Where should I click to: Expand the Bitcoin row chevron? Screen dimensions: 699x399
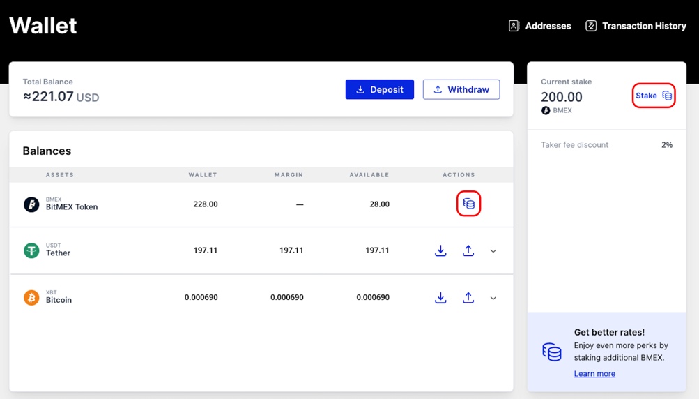[493, 298]
